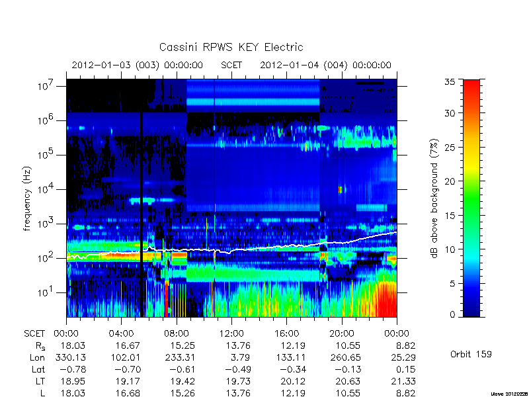The image size is (529, 397).
Task: Click the colorbar tick label "25"
Action: [x=450, y=148]
